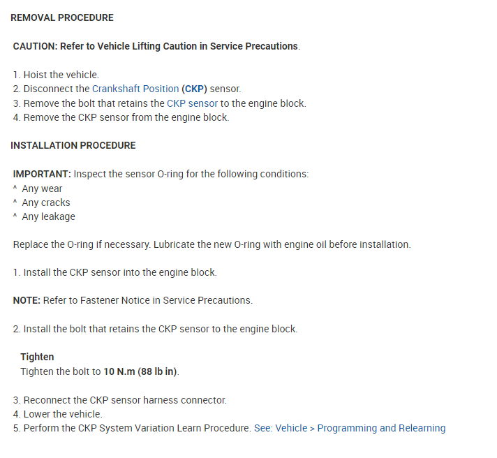Click 'Install the CKP sensor into the engine block' step
This screenshot has width=497, height=458.
(x=119, y=272)
